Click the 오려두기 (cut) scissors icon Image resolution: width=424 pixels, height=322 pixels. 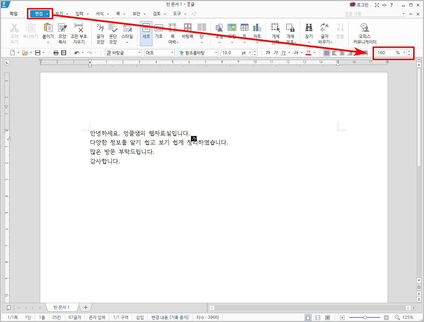pos(14,28)
